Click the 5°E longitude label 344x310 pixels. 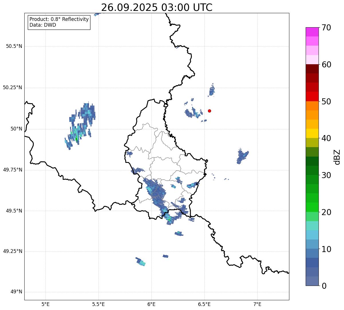(x=46, y=304)
